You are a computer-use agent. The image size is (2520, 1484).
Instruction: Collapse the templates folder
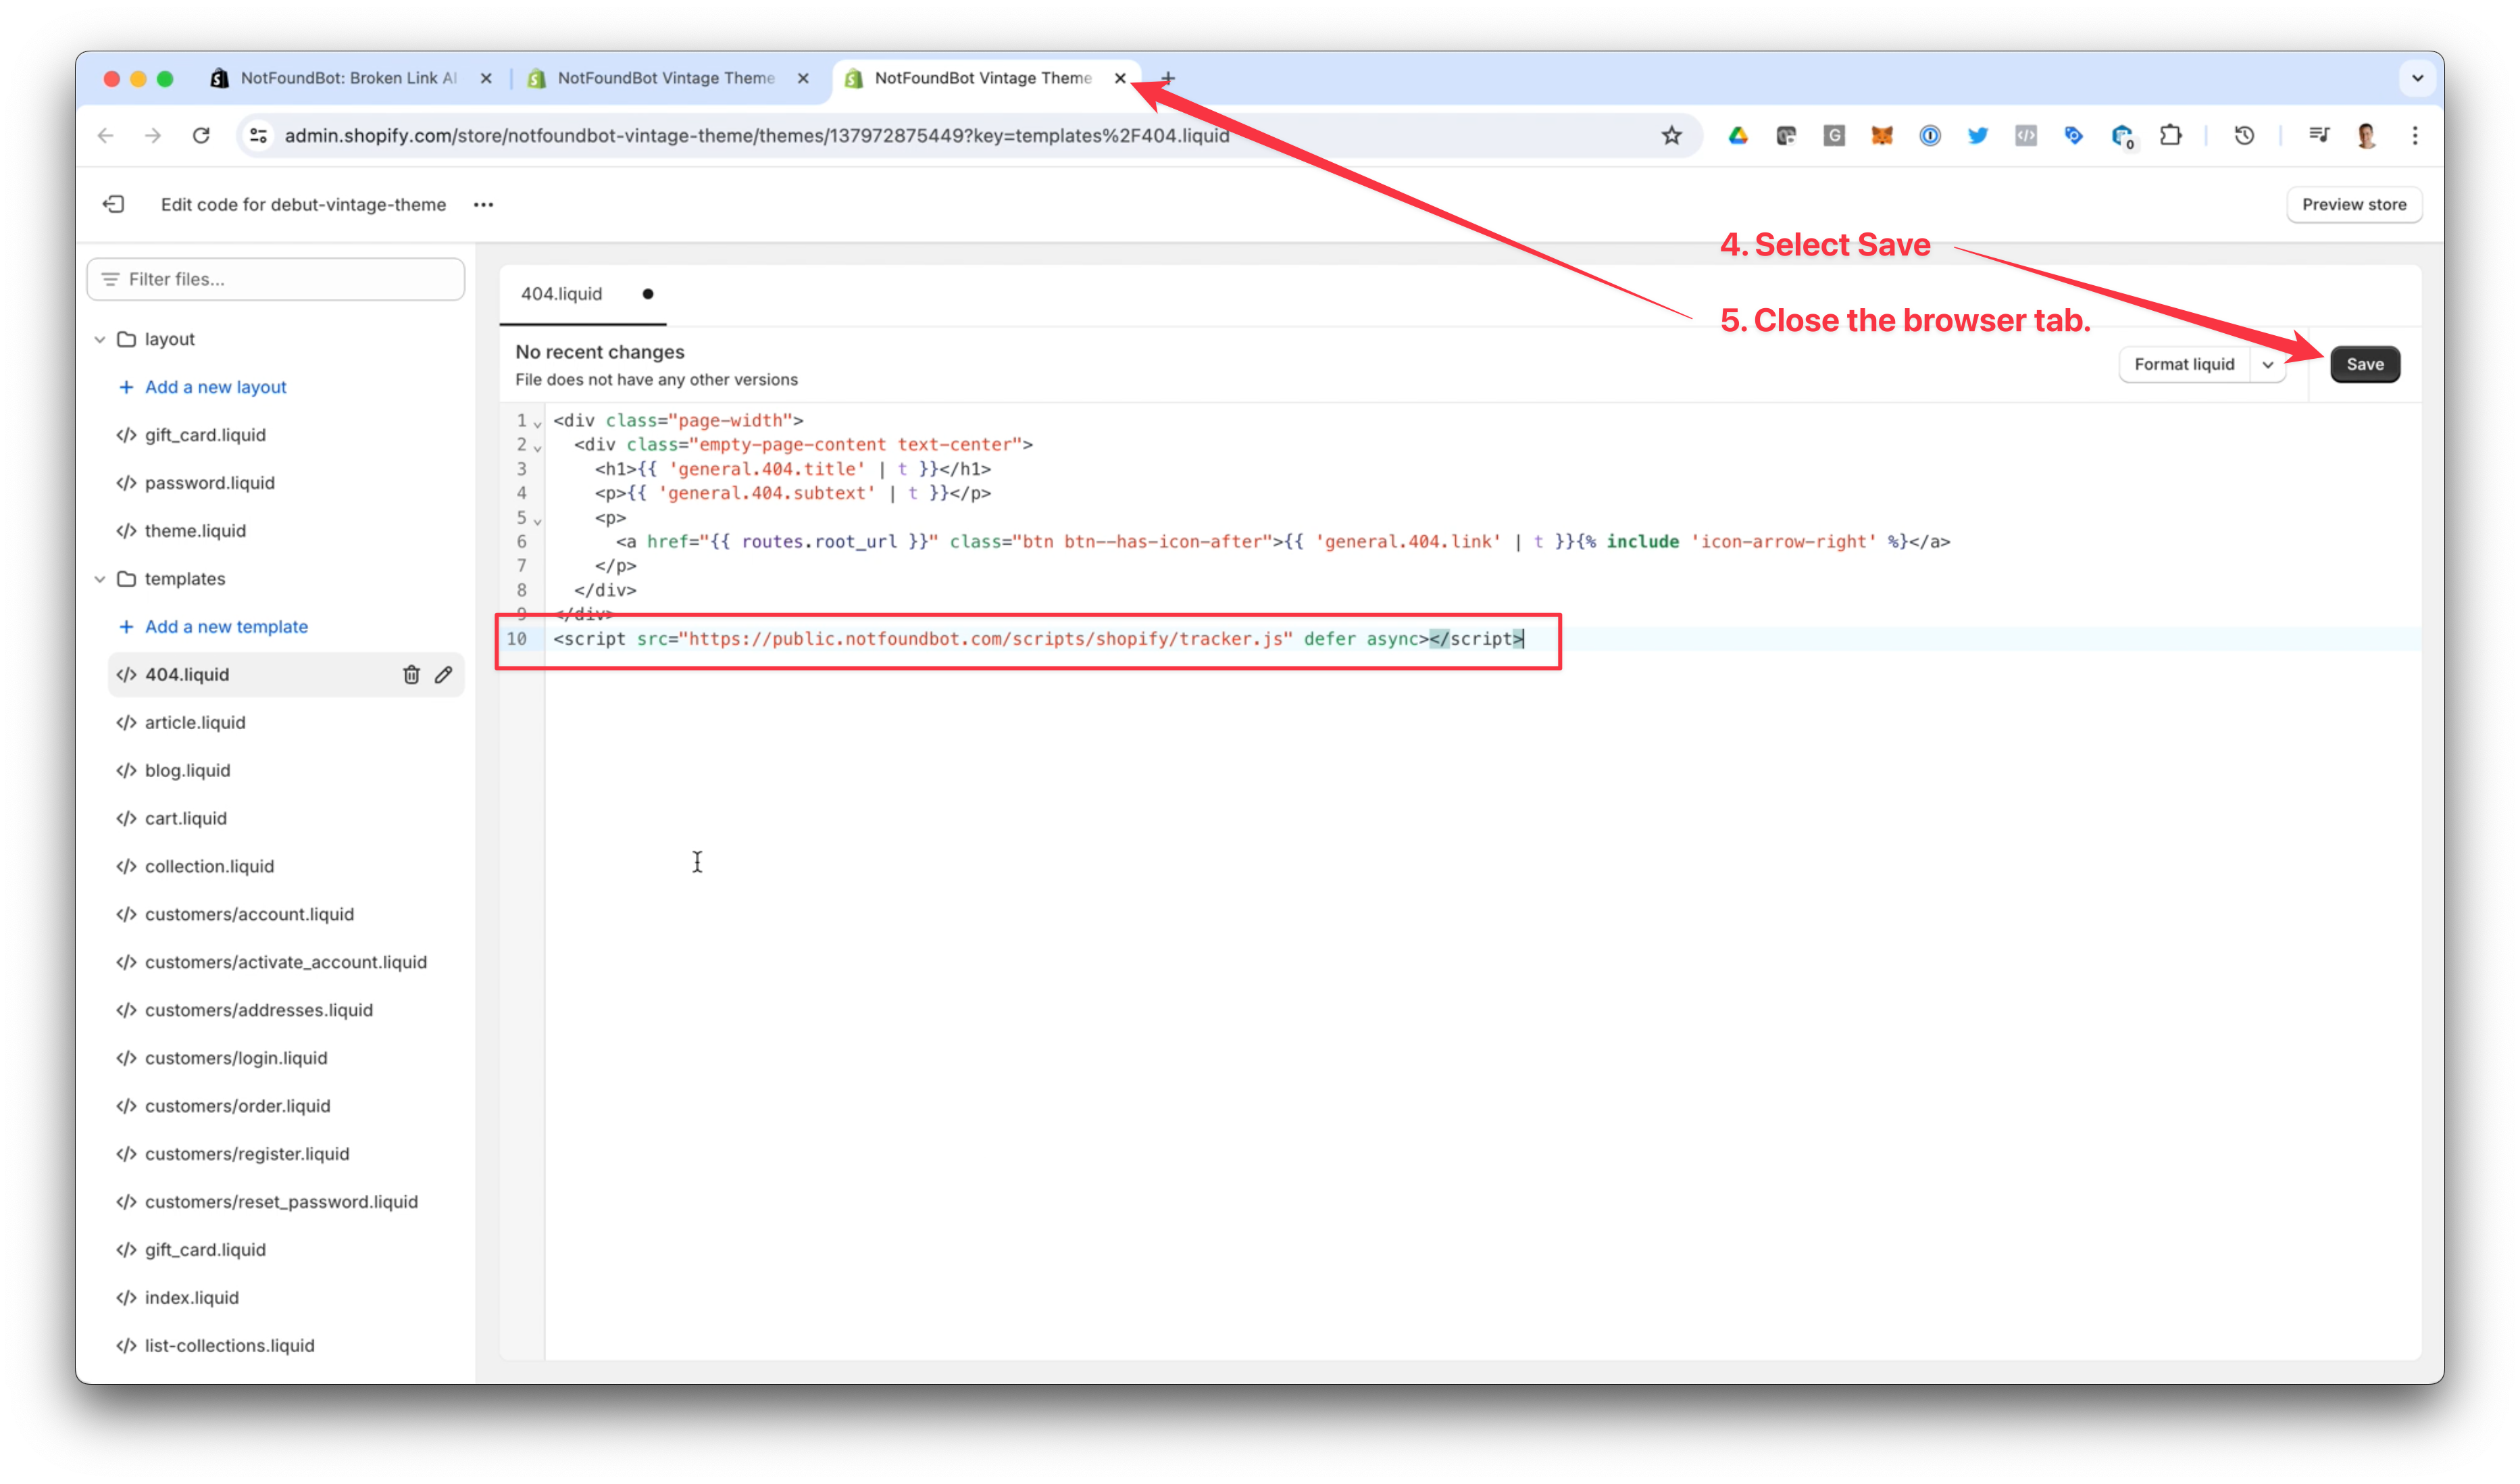[x=100, y=578]
